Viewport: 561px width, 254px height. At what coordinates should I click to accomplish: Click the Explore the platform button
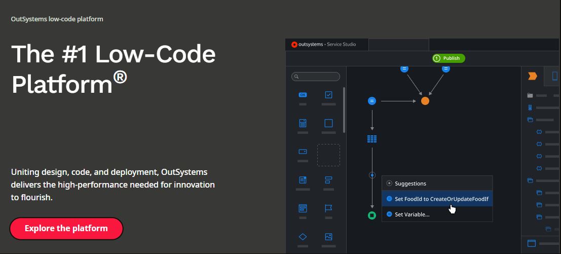(x=66, y=228)
